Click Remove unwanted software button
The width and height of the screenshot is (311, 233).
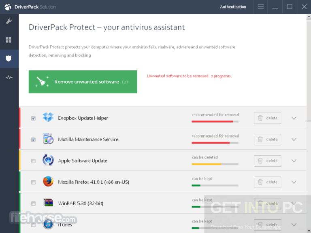click(83, 82)
